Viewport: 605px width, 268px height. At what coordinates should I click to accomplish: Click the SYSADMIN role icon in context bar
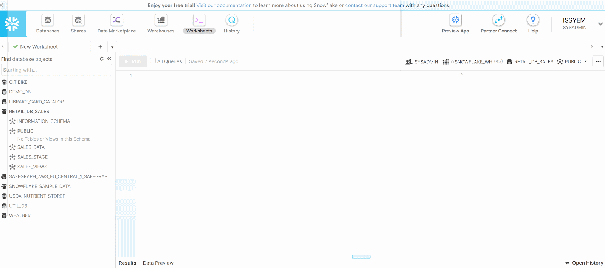(x=409, y=62)
